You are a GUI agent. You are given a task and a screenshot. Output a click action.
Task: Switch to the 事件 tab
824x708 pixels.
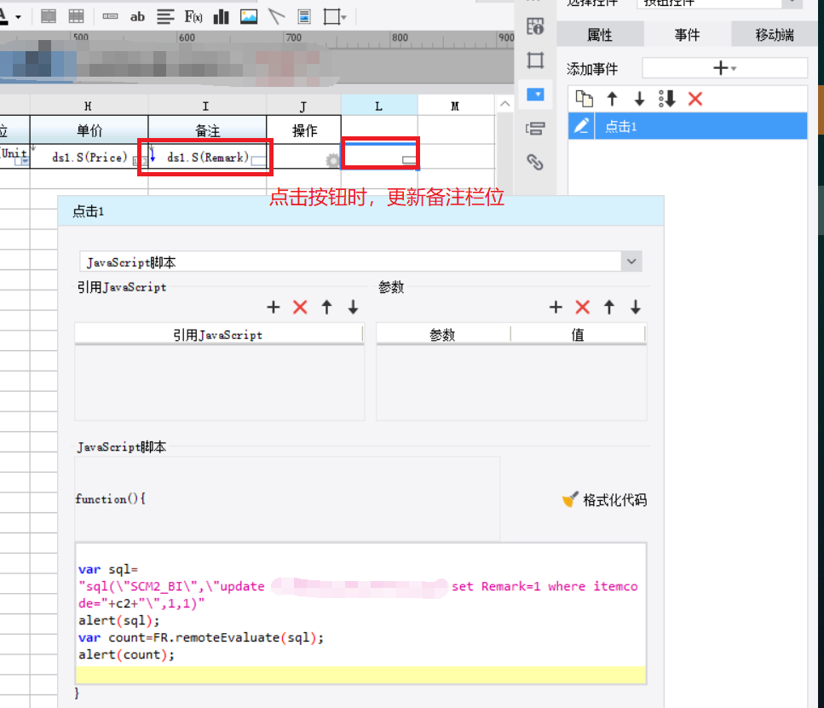click(688, 35)
